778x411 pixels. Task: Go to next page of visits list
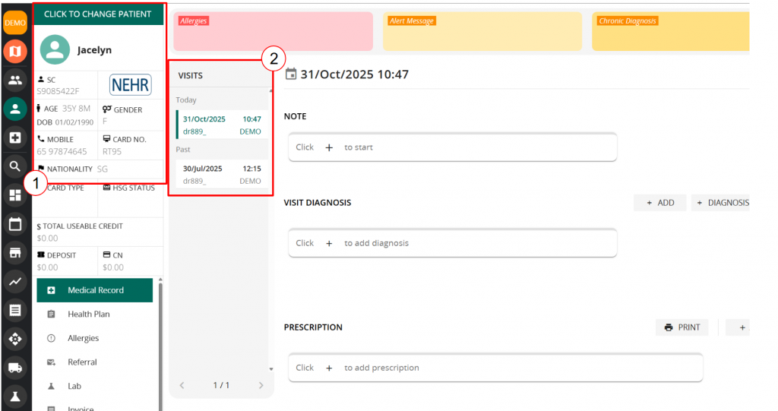[x=261, y=386]
